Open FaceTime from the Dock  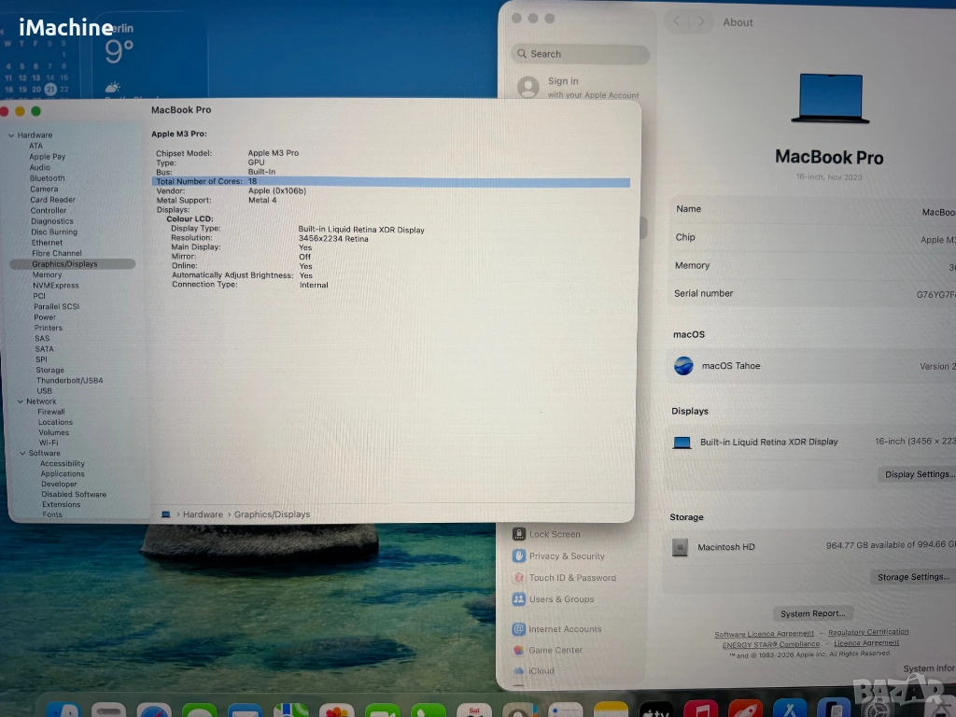click(382, 710)
